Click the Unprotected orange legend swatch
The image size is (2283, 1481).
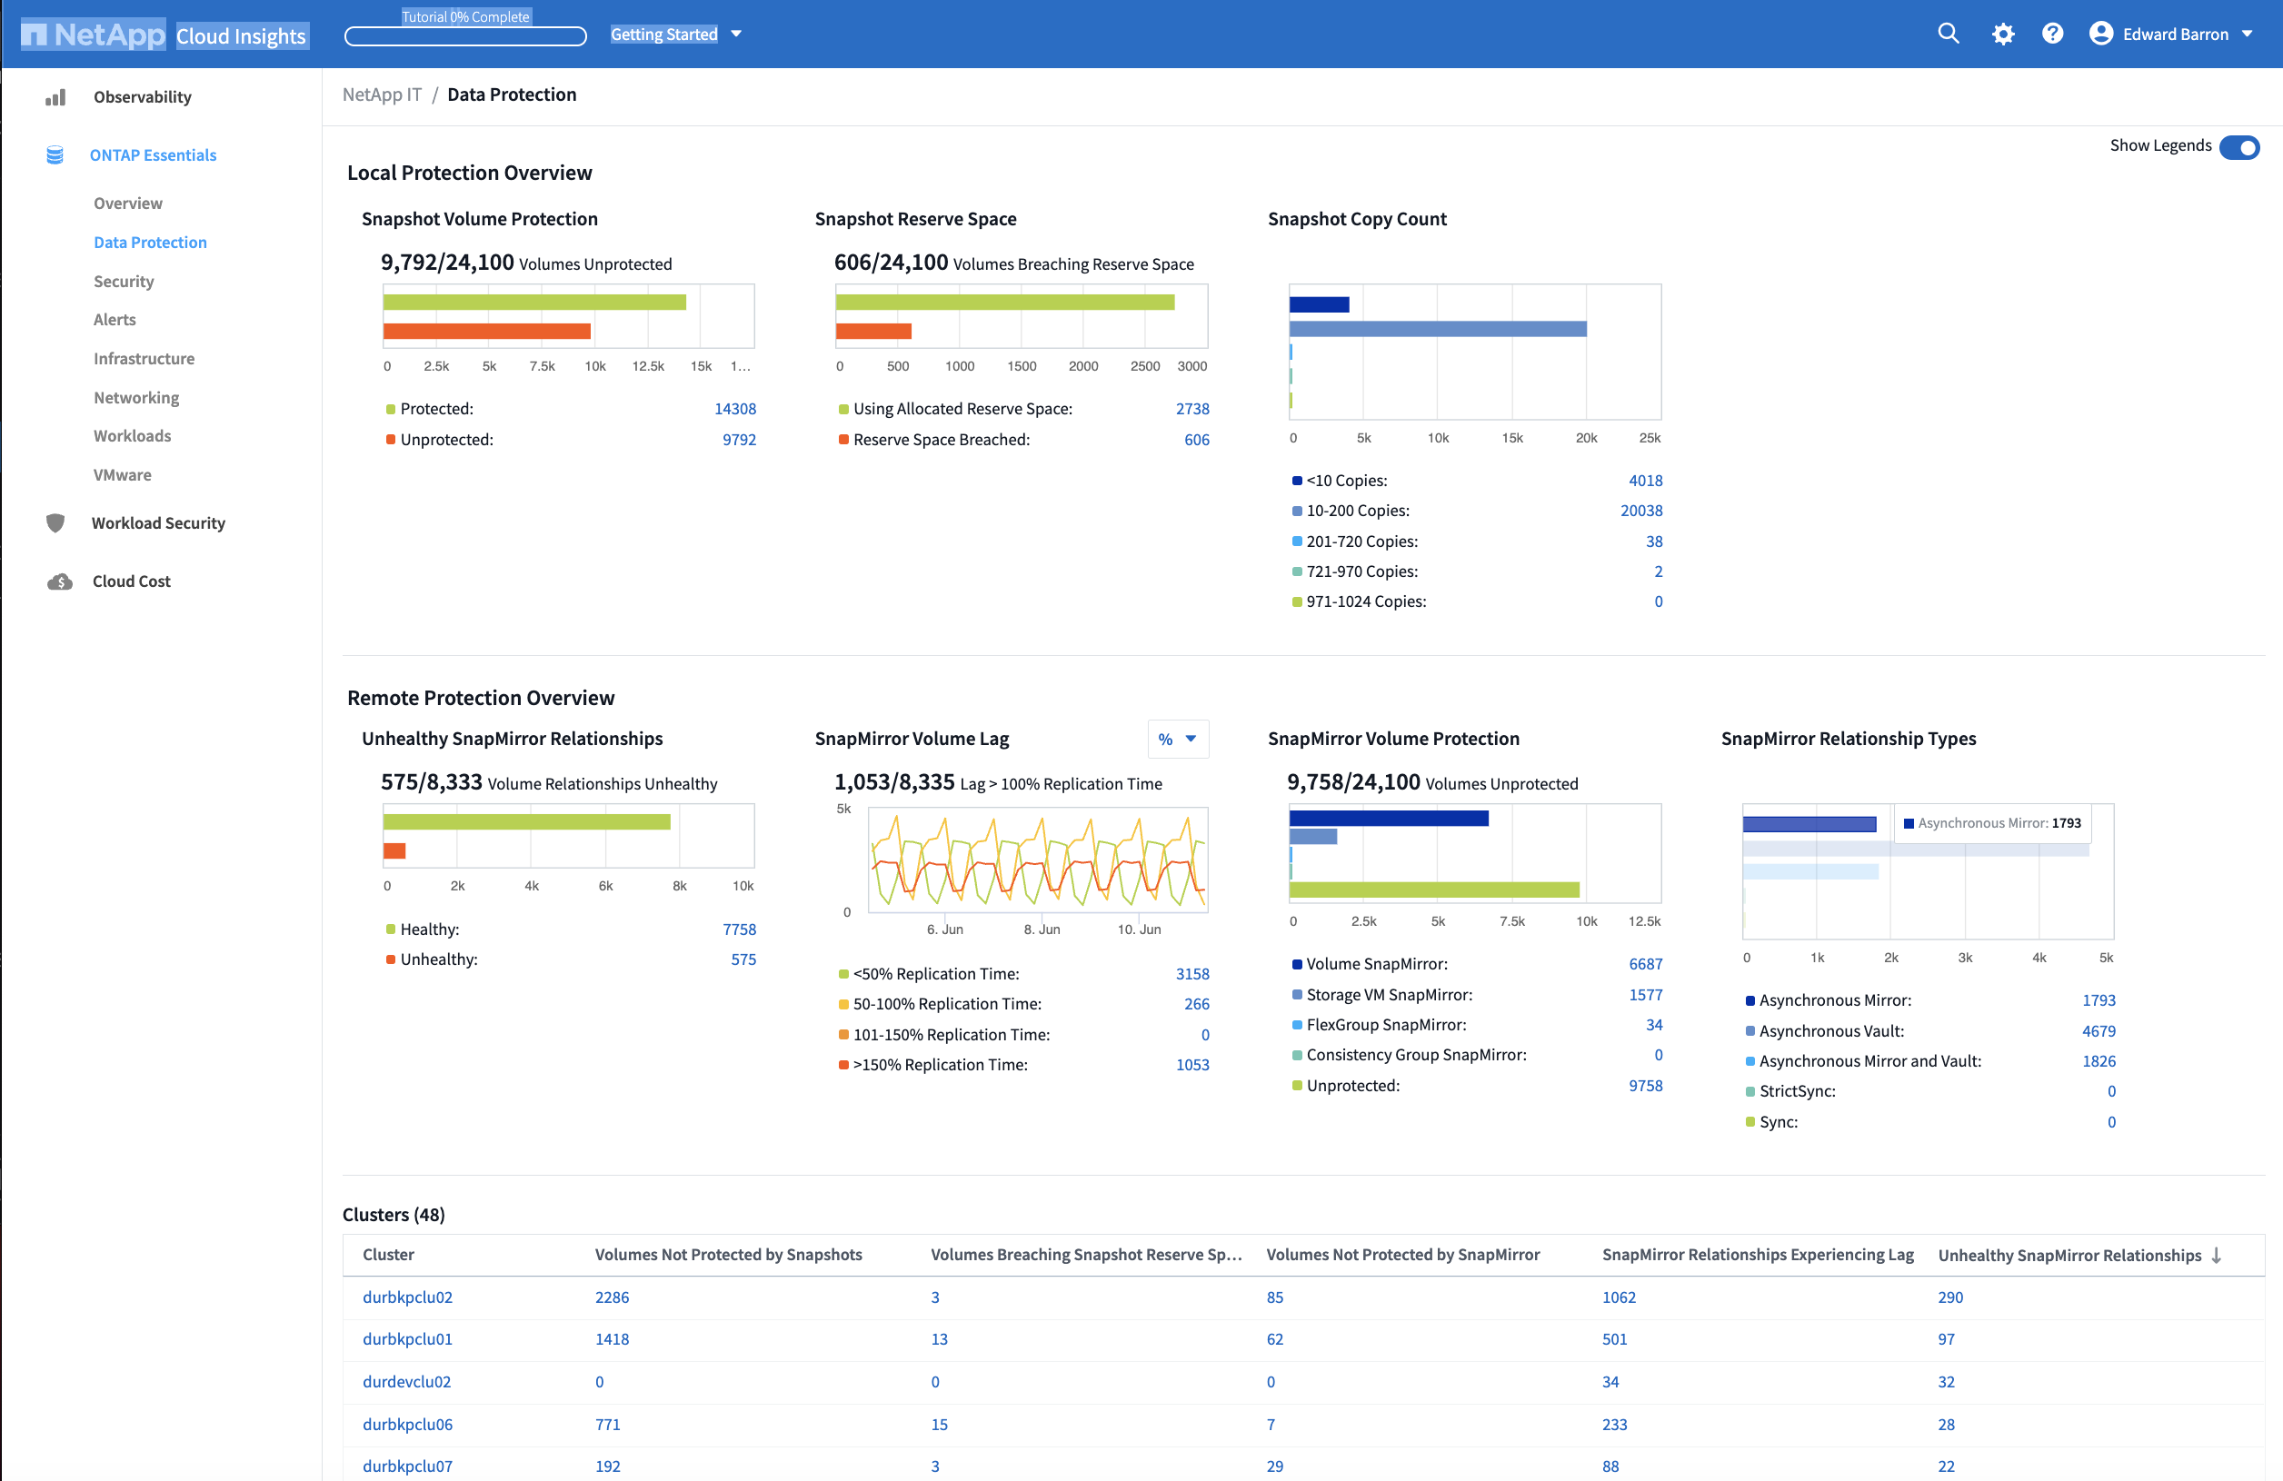[391, 440]
